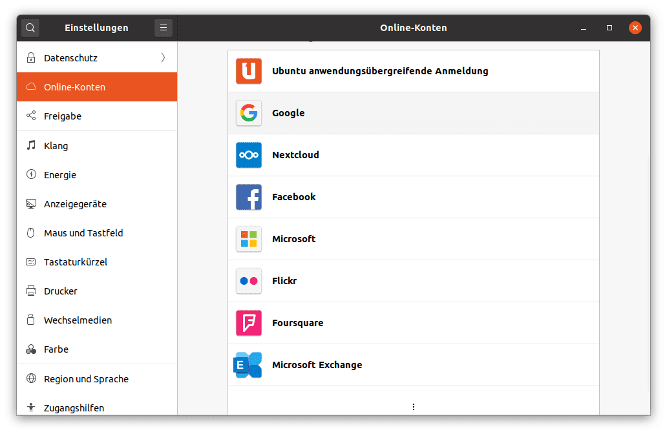Image resolution: width=667 pixels, height=434 pixels.
Task: Maximize the settings window
Action: [609, 28]
